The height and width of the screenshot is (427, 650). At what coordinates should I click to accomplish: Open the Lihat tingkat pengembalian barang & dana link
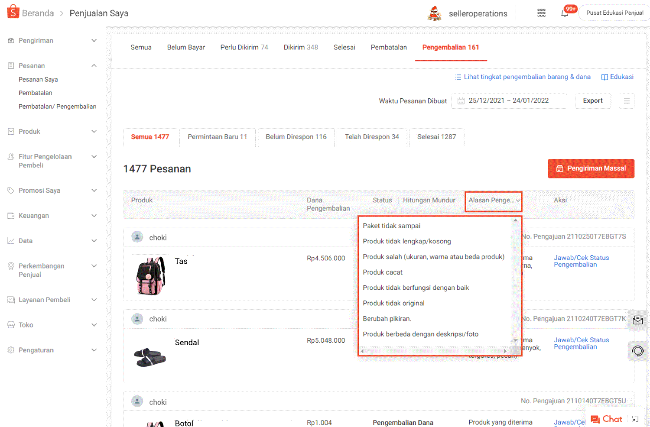click(527, 77)
